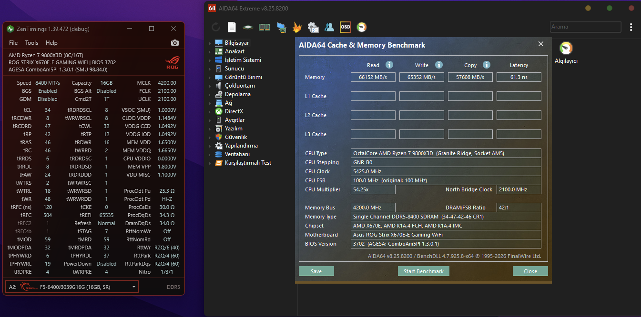
Task: Start the flame stability test icon
Action: [x=297, y=27]
